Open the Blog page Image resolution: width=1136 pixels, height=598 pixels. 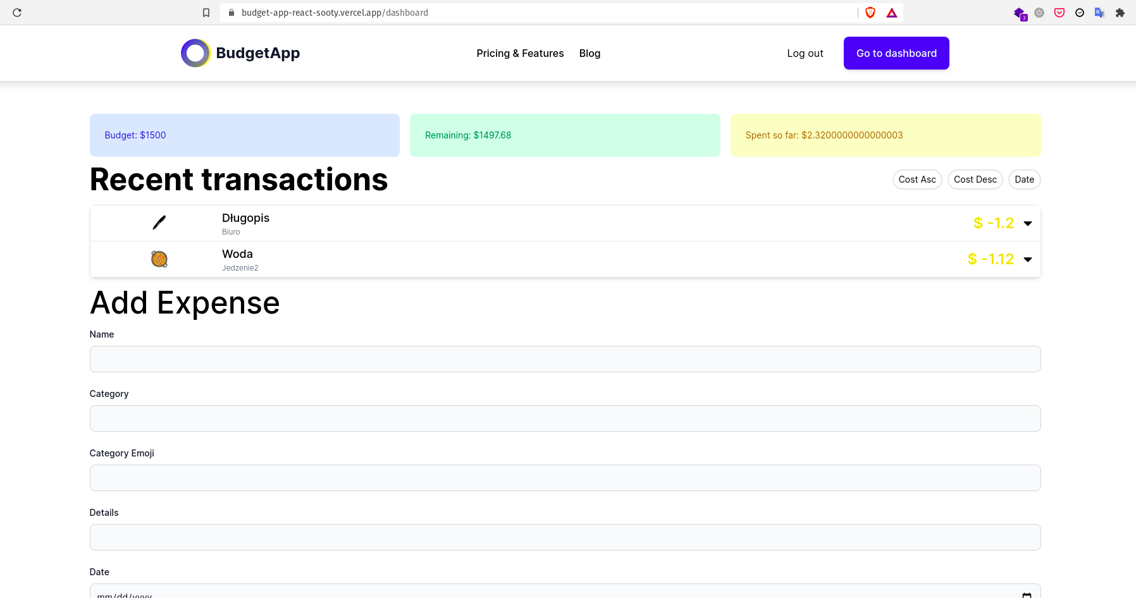pos(590,53)
